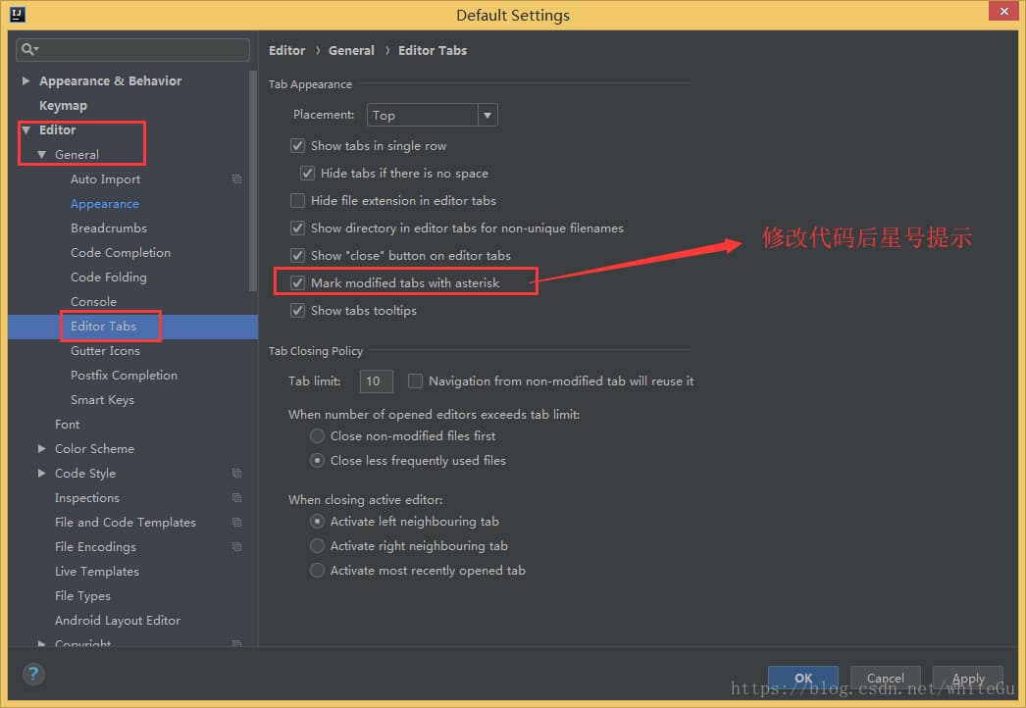1026x708 pixels.
Task: Click the project-level icon beside Inspections
Action: (x=236, y=498)
